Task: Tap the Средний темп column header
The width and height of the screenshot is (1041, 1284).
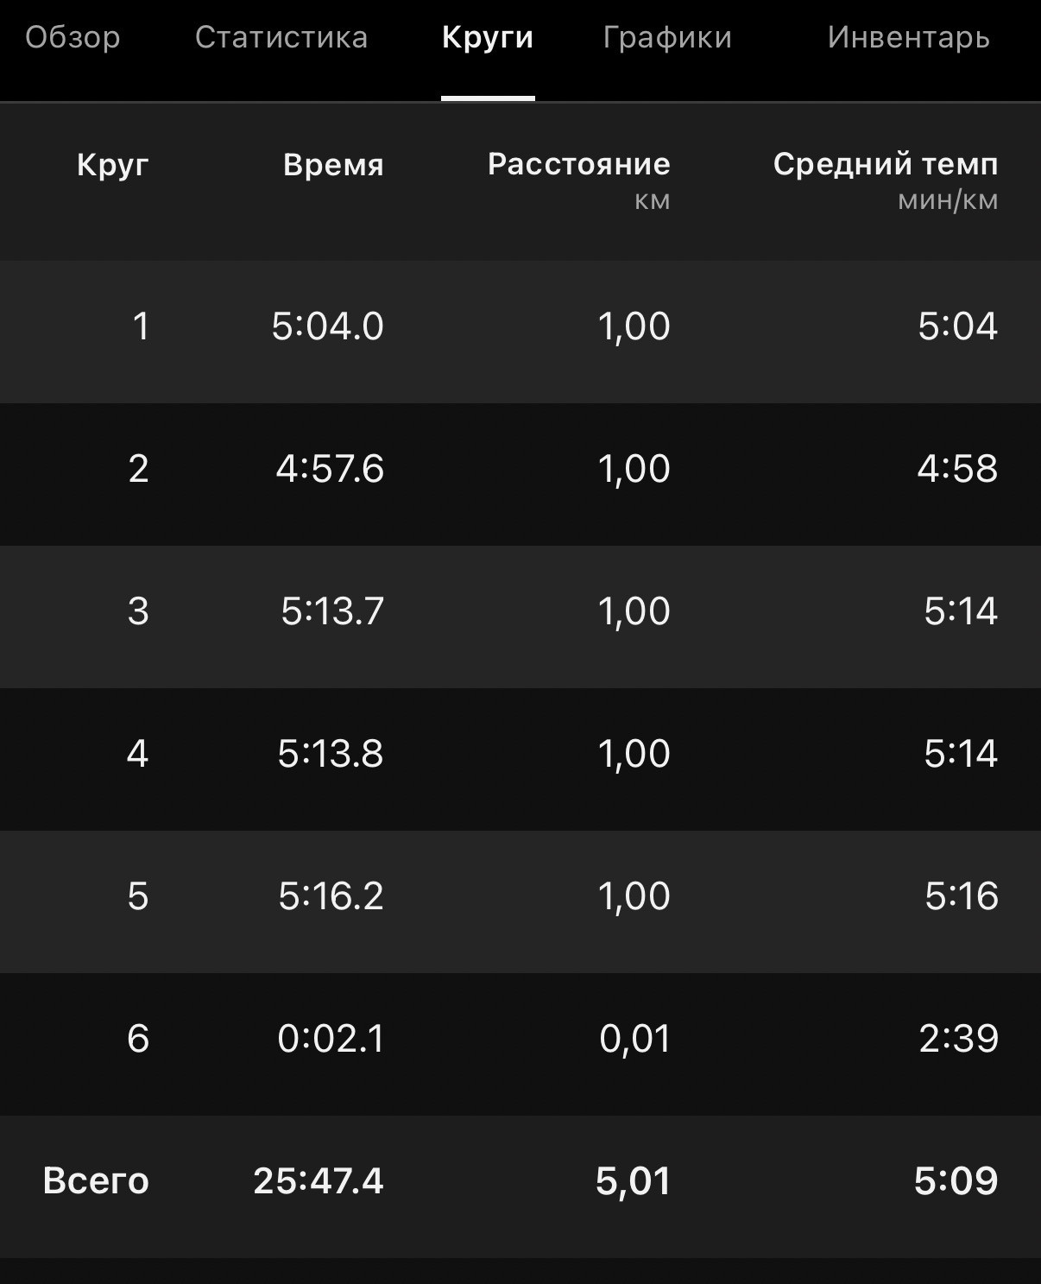Action: coord(886,164)
